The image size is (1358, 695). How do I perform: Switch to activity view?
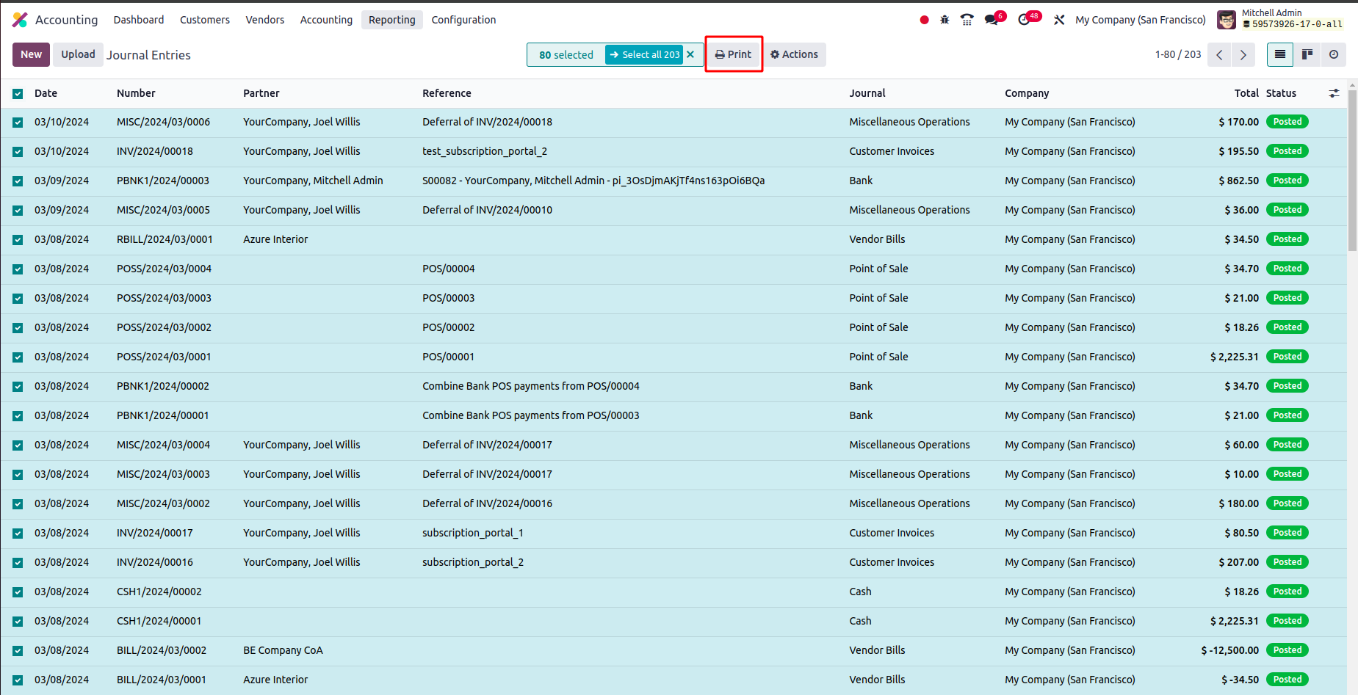click(x=1333, y=54)
